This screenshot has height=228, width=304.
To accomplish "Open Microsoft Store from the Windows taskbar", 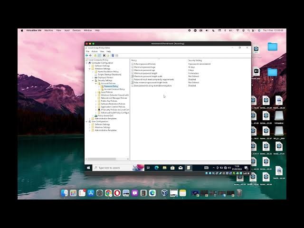I will pyautogui.click(x=172, y=168).
